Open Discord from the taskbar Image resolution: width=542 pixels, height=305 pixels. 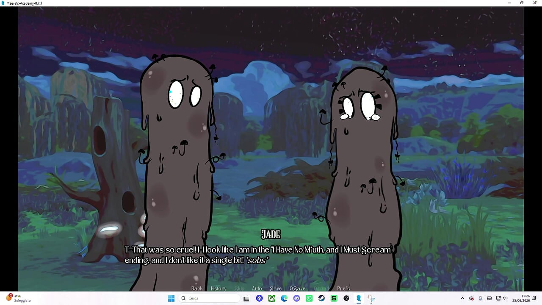(x=296, y=298)
